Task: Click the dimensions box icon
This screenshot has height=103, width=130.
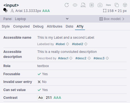Action: tap(105, 11)
